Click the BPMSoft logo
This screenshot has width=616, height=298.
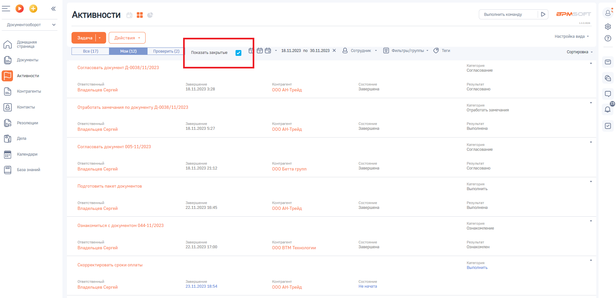pyautogui.click(x=573, y=14)
